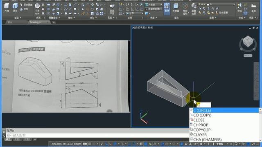Viewport: 262px width, 147px height.
Task: Expand the Modify panel
Action: tap(93, 18)
